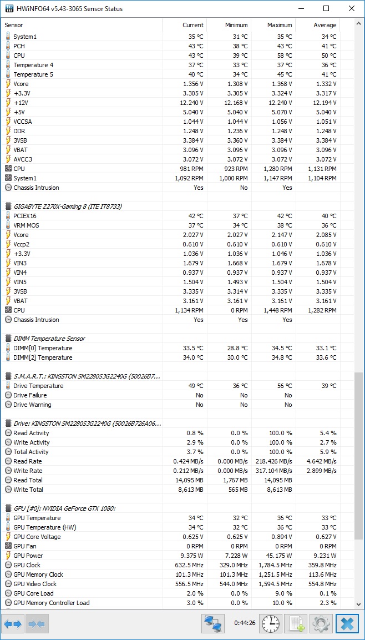Click the lightning icon next to VCCSA
This screenshot has width=365, height=640.
8,121
